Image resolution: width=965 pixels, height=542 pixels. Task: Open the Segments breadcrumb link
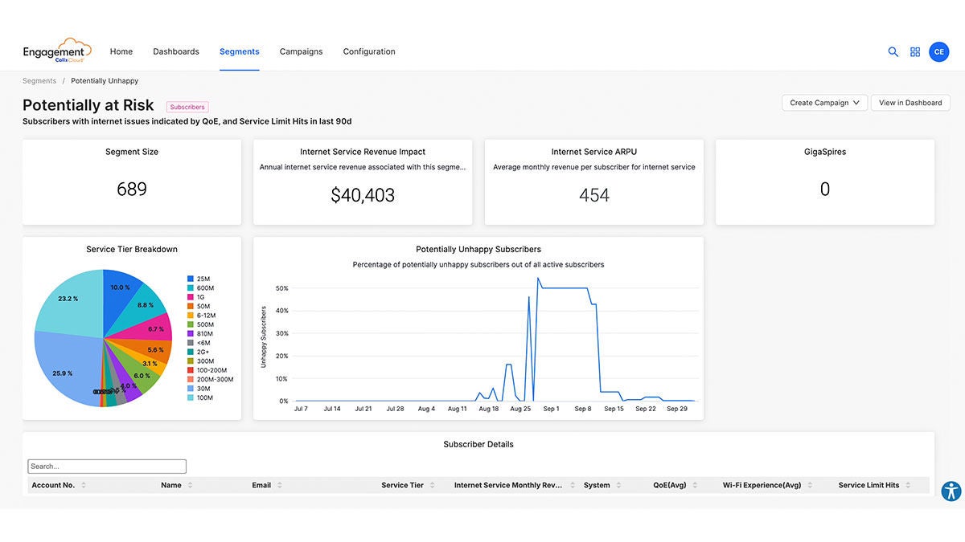point(39,80)
